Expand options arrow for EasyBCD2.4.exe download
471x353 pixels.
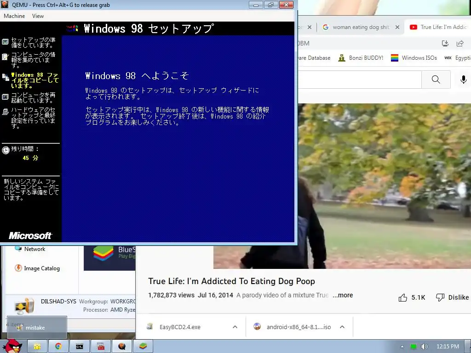click(x=235, y=327)
